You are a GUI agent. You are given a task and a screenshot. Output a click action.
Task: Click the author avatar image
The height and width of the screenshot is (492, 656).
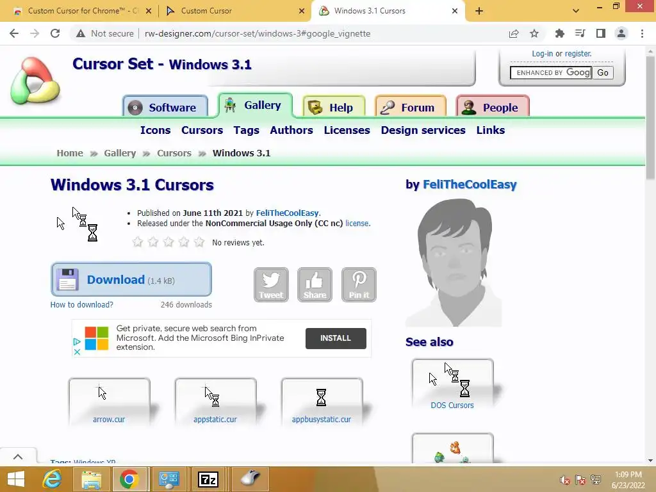click(454, 263)
